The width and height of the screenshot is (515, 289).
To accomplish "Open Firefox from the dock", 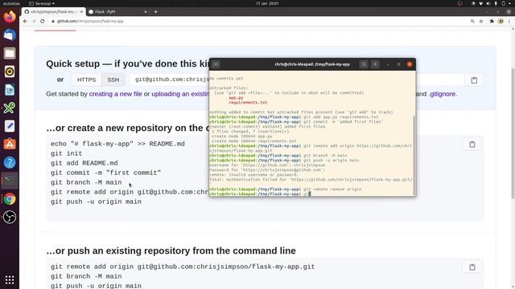I will coord(10,16).
